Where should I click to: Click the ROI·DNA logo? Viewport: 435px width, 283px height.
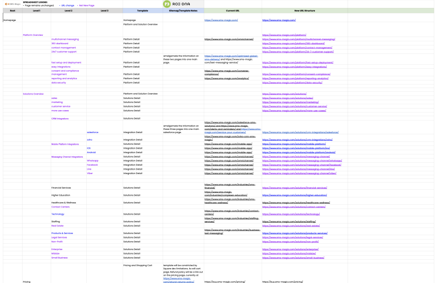pos(176,4)
